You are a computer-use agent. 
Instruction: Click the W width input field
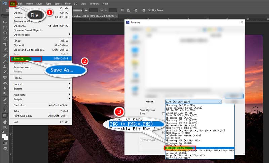point(93,10)
